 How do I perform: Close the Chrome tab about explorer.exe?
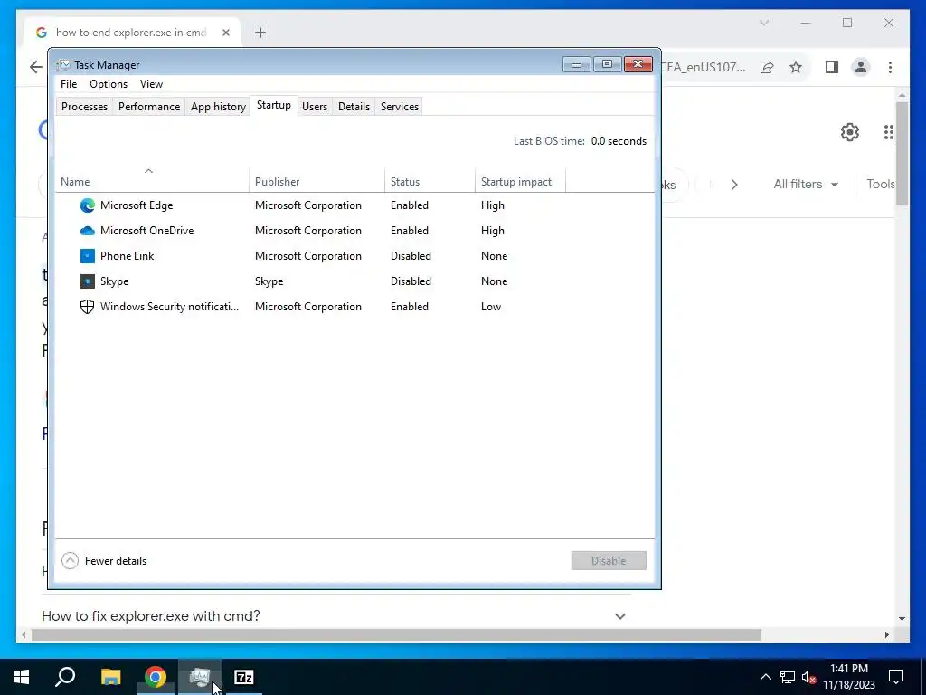coord(225,33)
